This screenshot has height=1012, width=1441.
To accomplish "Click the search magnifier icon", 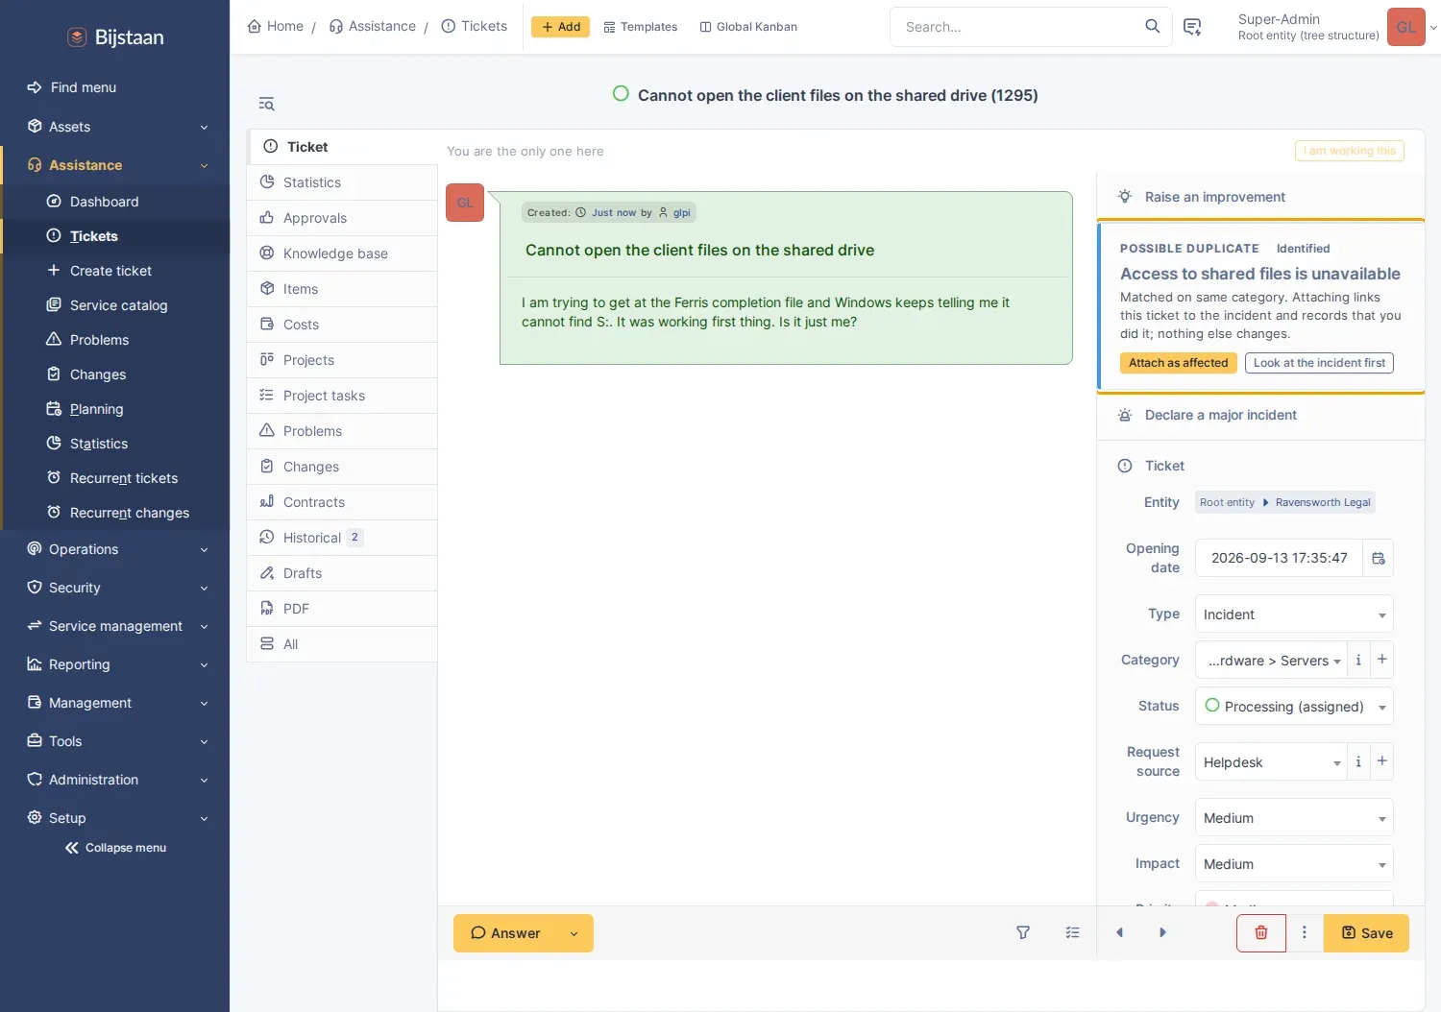I will point(1152,27).
